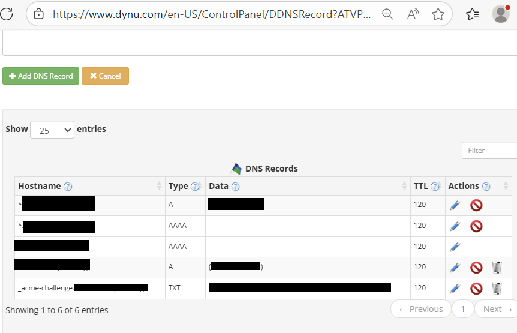517x333 pixels.
Task: Sort DNS records by Hostname column
Action: [x=159, y=186]
